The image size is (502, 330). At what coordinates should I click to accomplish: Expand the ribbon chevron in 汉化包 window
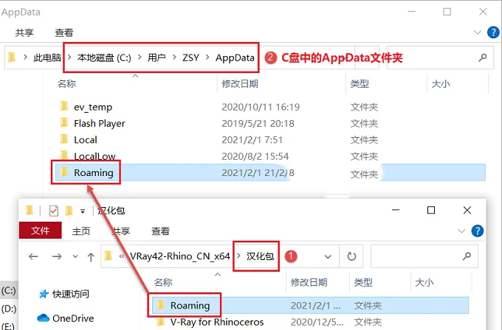[461, 231]
